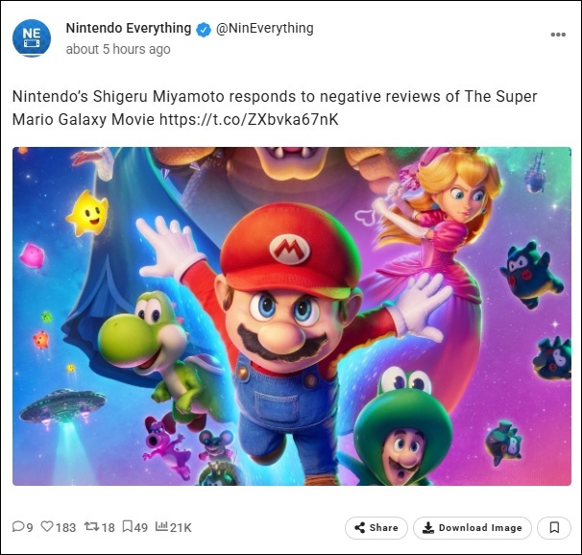Click the Download Image button
This screenshot has height=555, width=582.
pos(472,527)
